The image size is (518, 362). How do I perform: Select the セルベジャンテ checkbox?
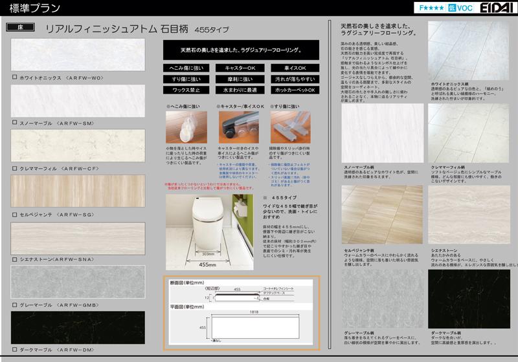click(x=14, y=214)
